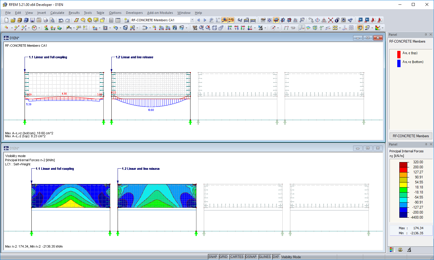Create a new model file
Screen dimensions: 434x260
click(7, 20)
